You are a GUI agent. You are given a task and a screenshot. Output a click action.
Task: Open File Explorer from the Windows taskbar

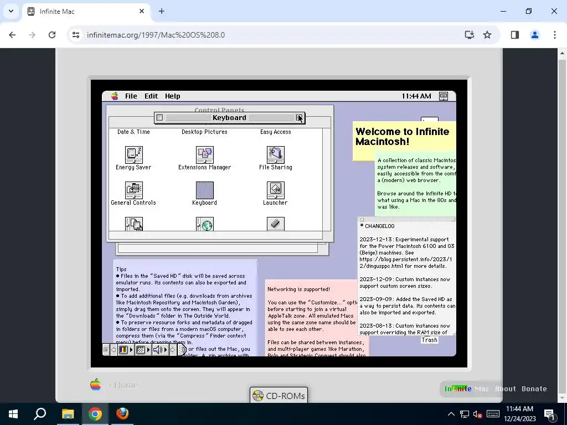(x=68, y=414)
